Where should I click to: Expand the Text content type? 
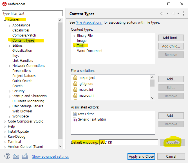(74, 46)
